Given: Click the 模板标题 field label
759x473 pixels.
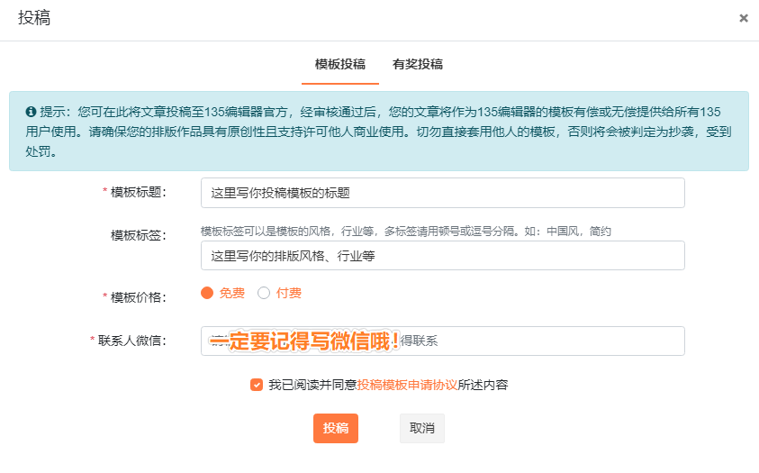Looking at the screenshot, I should 139,193.
